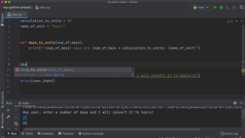Screen dimensions: 245x138
Task: Click down the stack trace arrow
Action: [x=16, y=117]
